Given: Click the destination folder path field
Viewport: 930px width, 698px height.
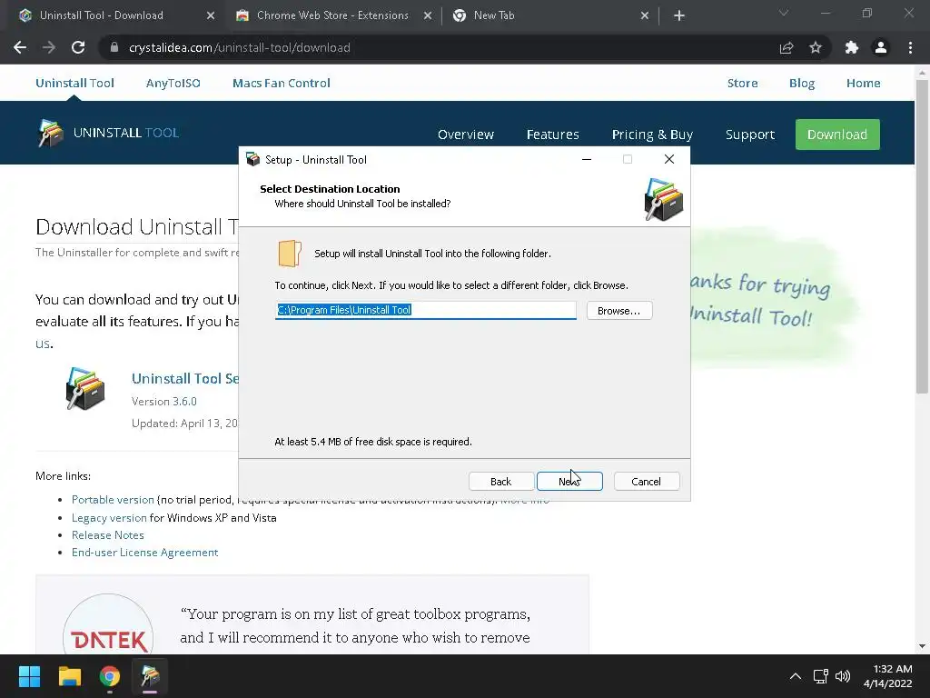Looking at the screenshot, I should tap(425, 310).
